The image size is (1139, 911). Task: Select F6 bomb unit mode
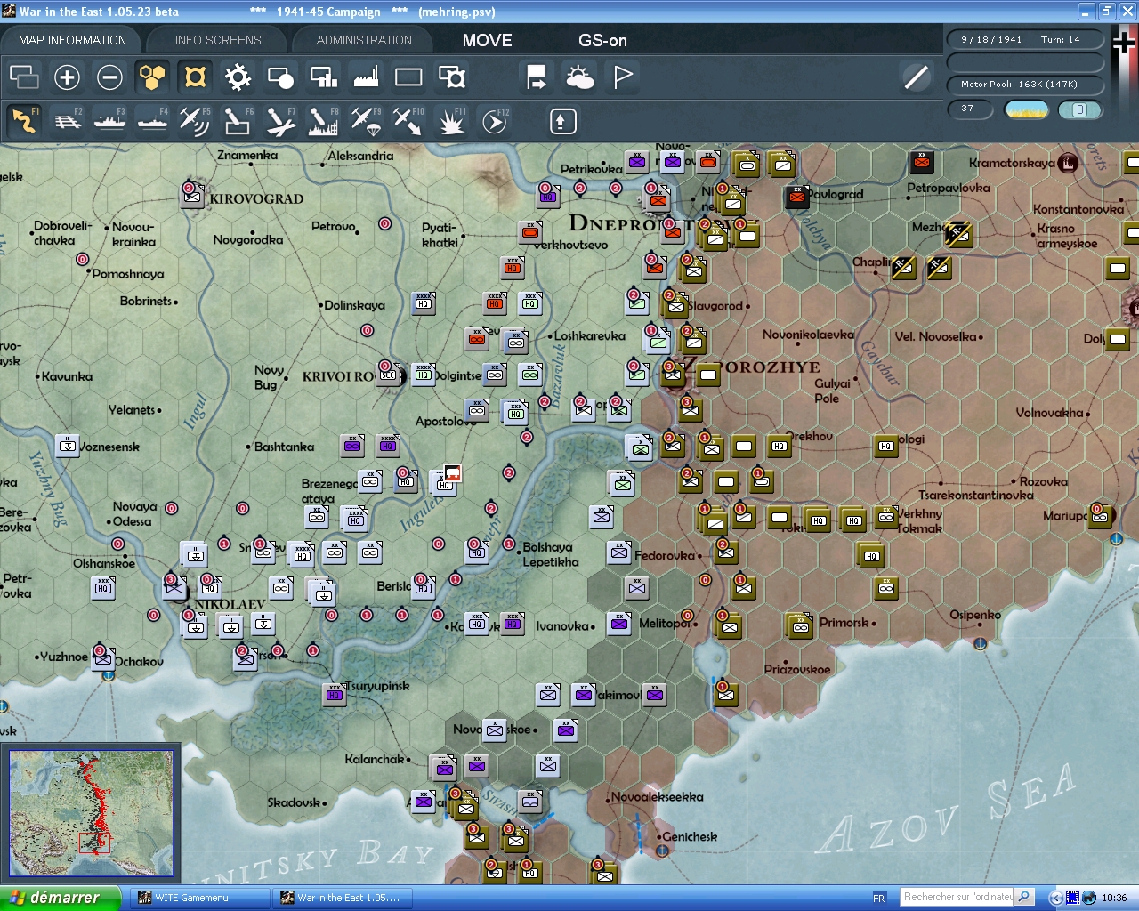238,121
